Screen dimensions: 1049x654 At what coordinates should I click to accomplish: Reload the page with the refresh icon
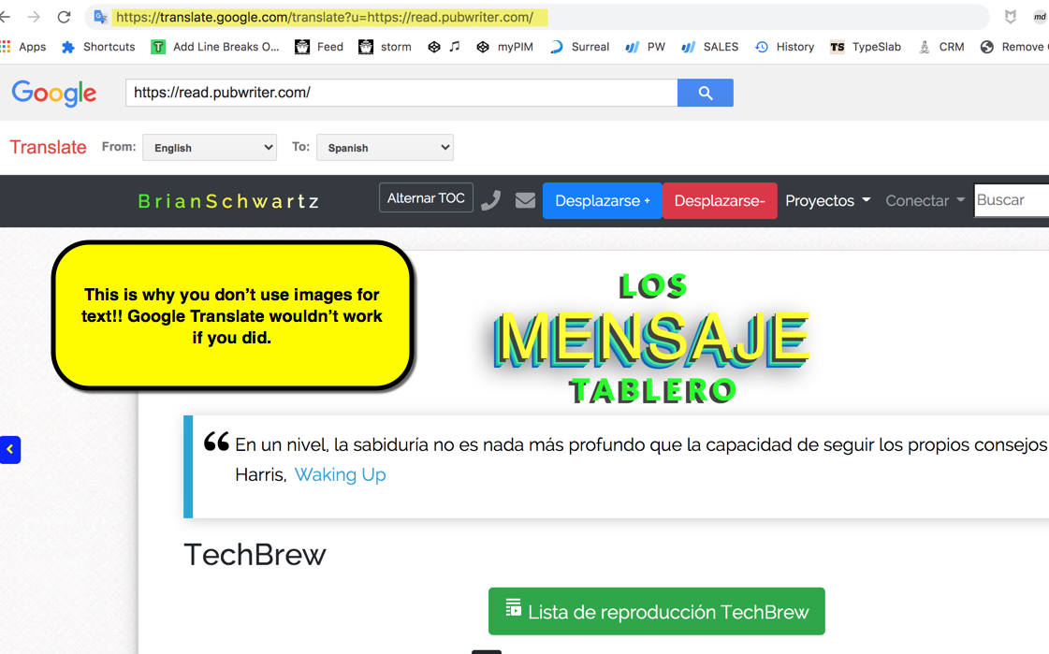pyautogui.click(x=65, y=17)
